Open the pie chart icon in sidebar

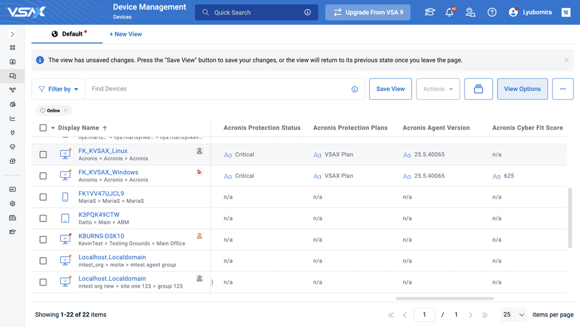(13, 104)
